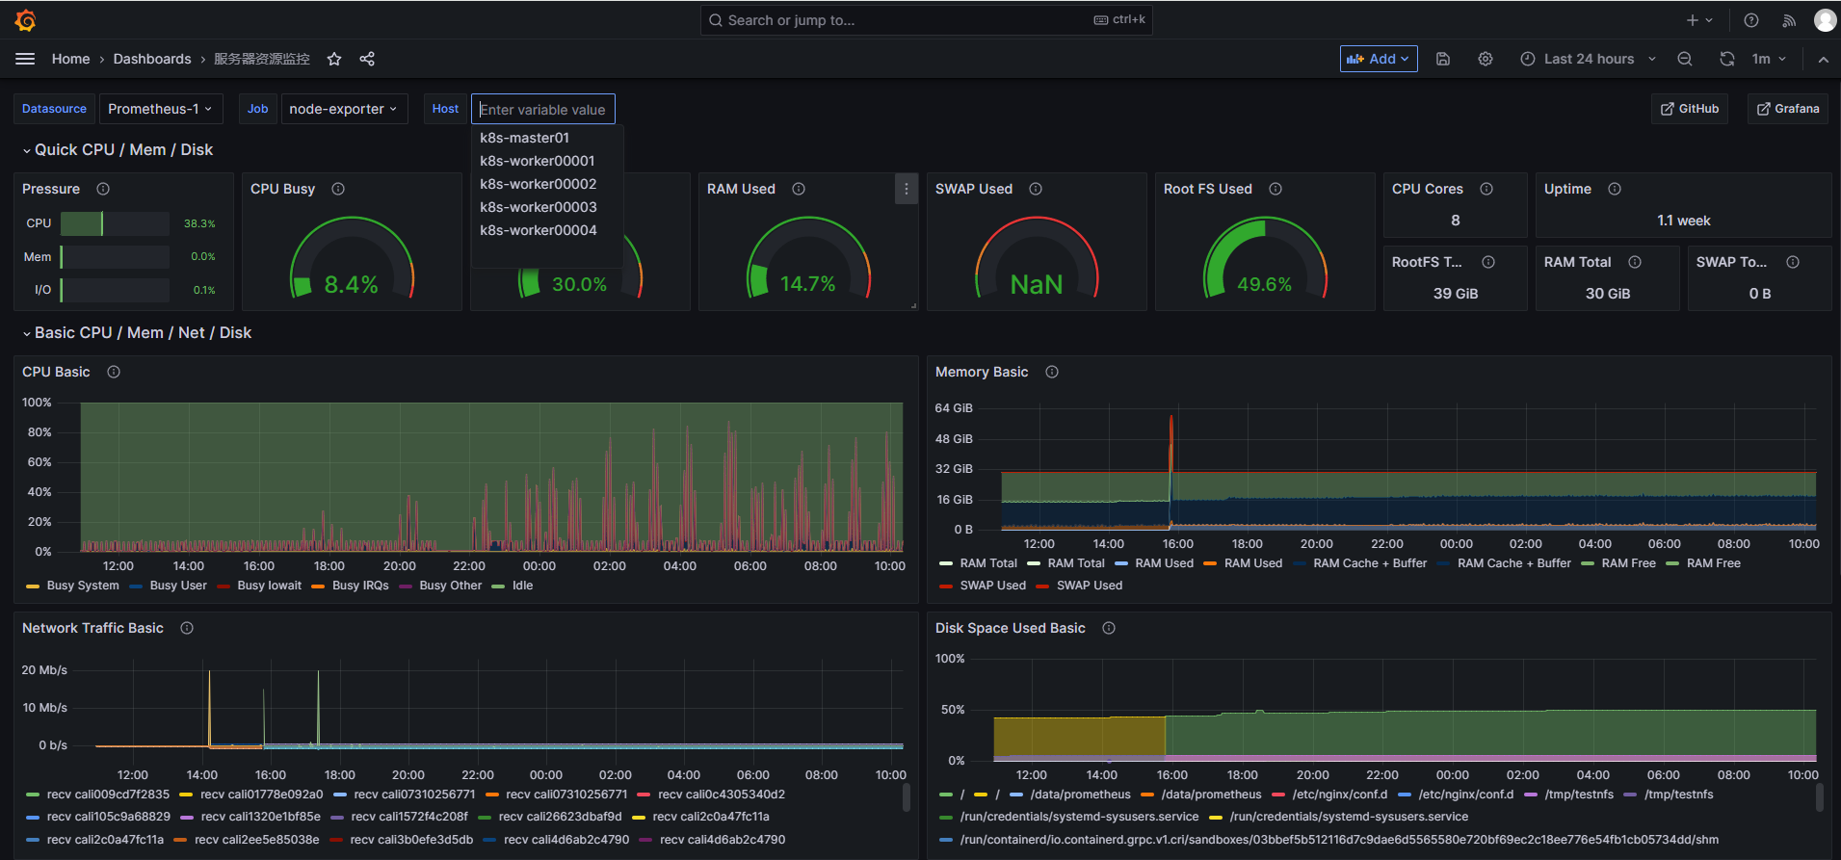
Task: Show info for Uptime panel
Action: 1615,189
